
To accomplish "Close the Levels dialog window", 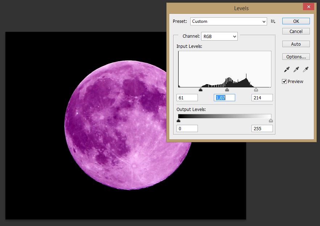I will 309,7.
